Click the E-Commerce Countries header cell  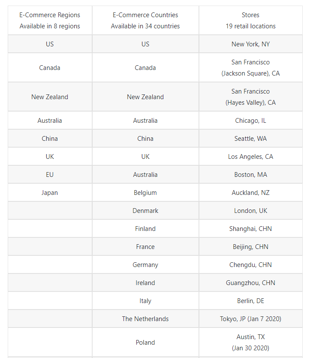[145, 20]
